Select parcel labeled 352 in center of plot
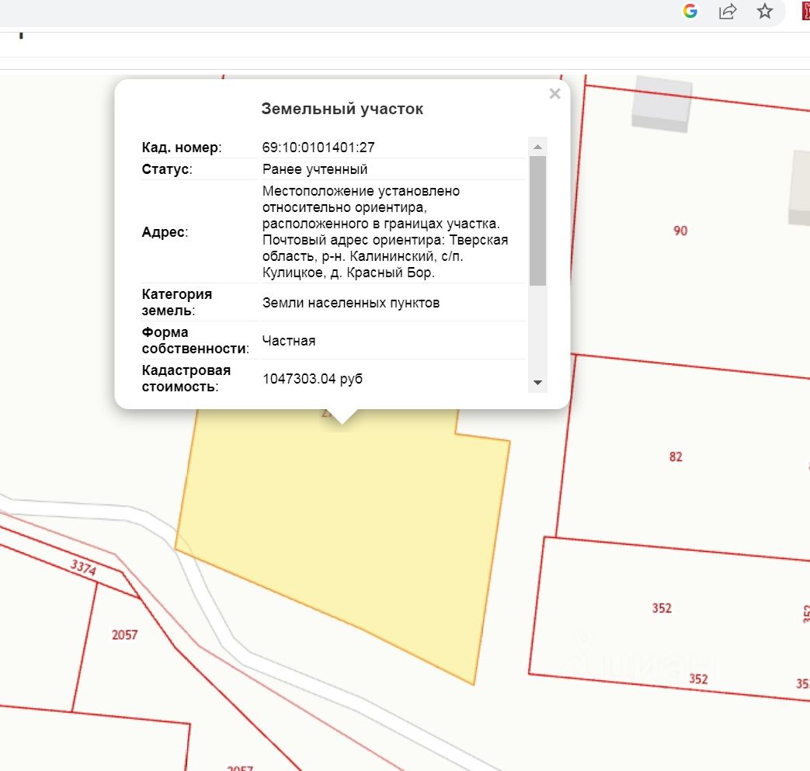The height and width of the screenshot is (771, 810). point(662,608)
